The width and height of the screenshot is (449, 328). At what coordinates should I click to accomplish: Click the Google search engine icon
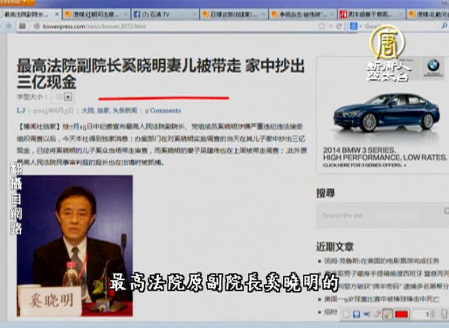click(353, 26)
